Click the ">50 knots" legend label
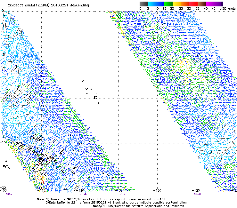237x208 pixels. tap(228, 9)
